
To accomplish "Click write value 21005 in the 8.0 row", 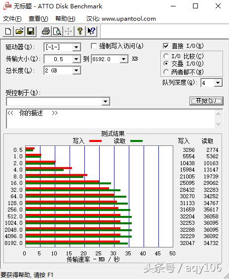I will coord(188,176).
